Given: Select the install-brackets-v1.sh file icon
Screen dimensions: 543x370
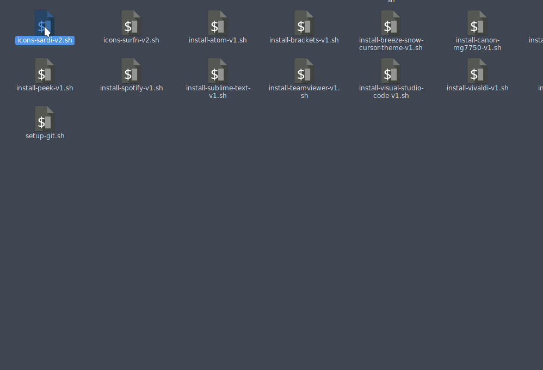Looking at the screenshot, I should 304,23.
